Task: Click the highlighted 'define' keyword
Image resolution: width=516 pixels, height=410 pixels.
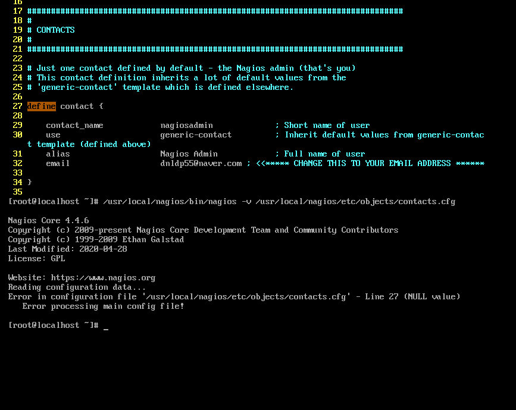Action: point(42,107)
